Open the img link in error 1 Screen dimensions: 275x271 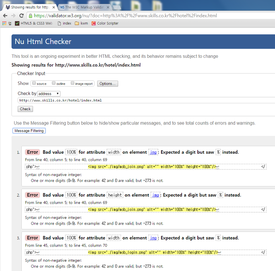pyautogui.click(x=153, y=152)
